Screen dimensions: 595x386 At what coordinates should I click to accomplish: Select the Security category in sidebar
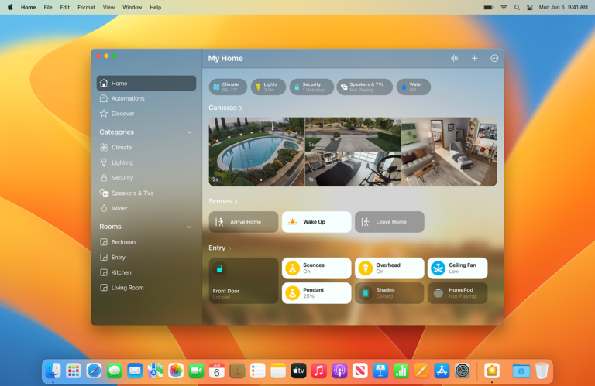[146, 178]
